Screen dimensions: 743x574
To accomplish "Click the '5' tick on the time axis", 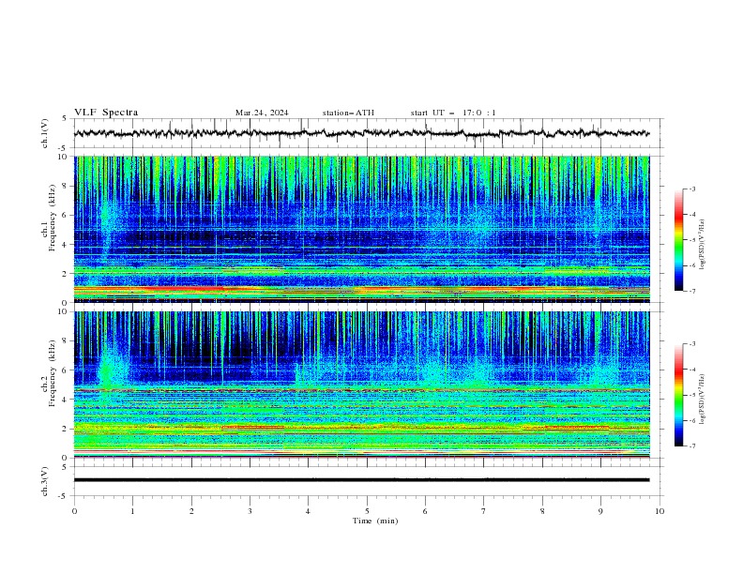I will (367, 511).
